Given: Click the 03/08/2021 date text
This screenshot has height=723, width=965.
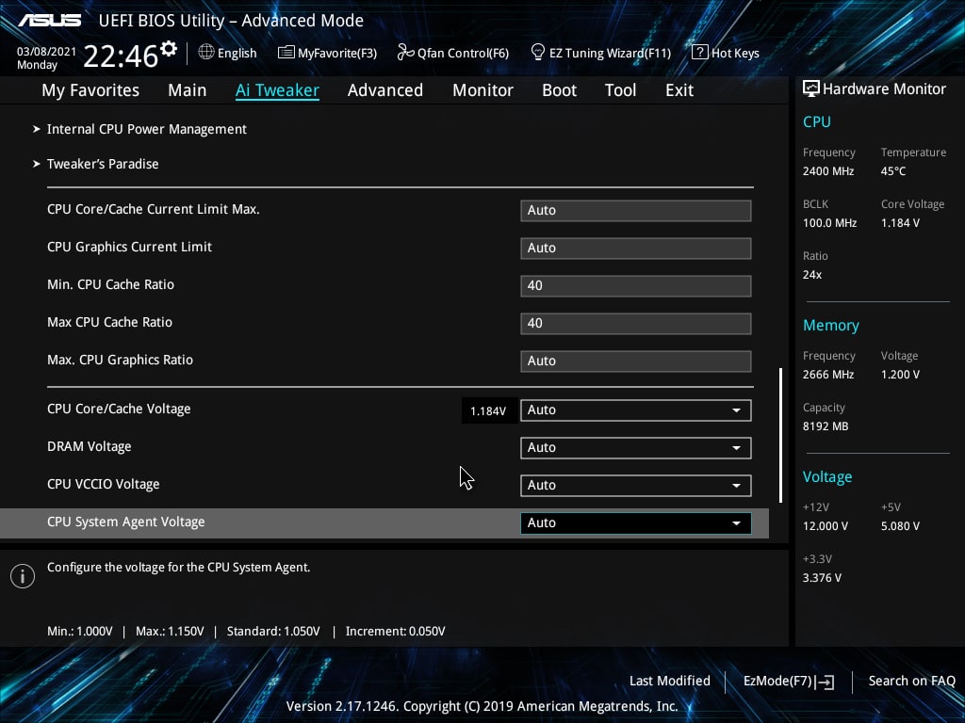Looking at the screenshot, I should 46,52.
